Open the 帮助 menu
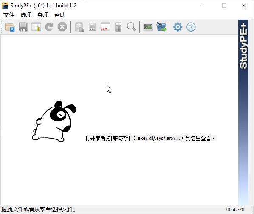The image size is (254, 214). [x=60, y=15]
